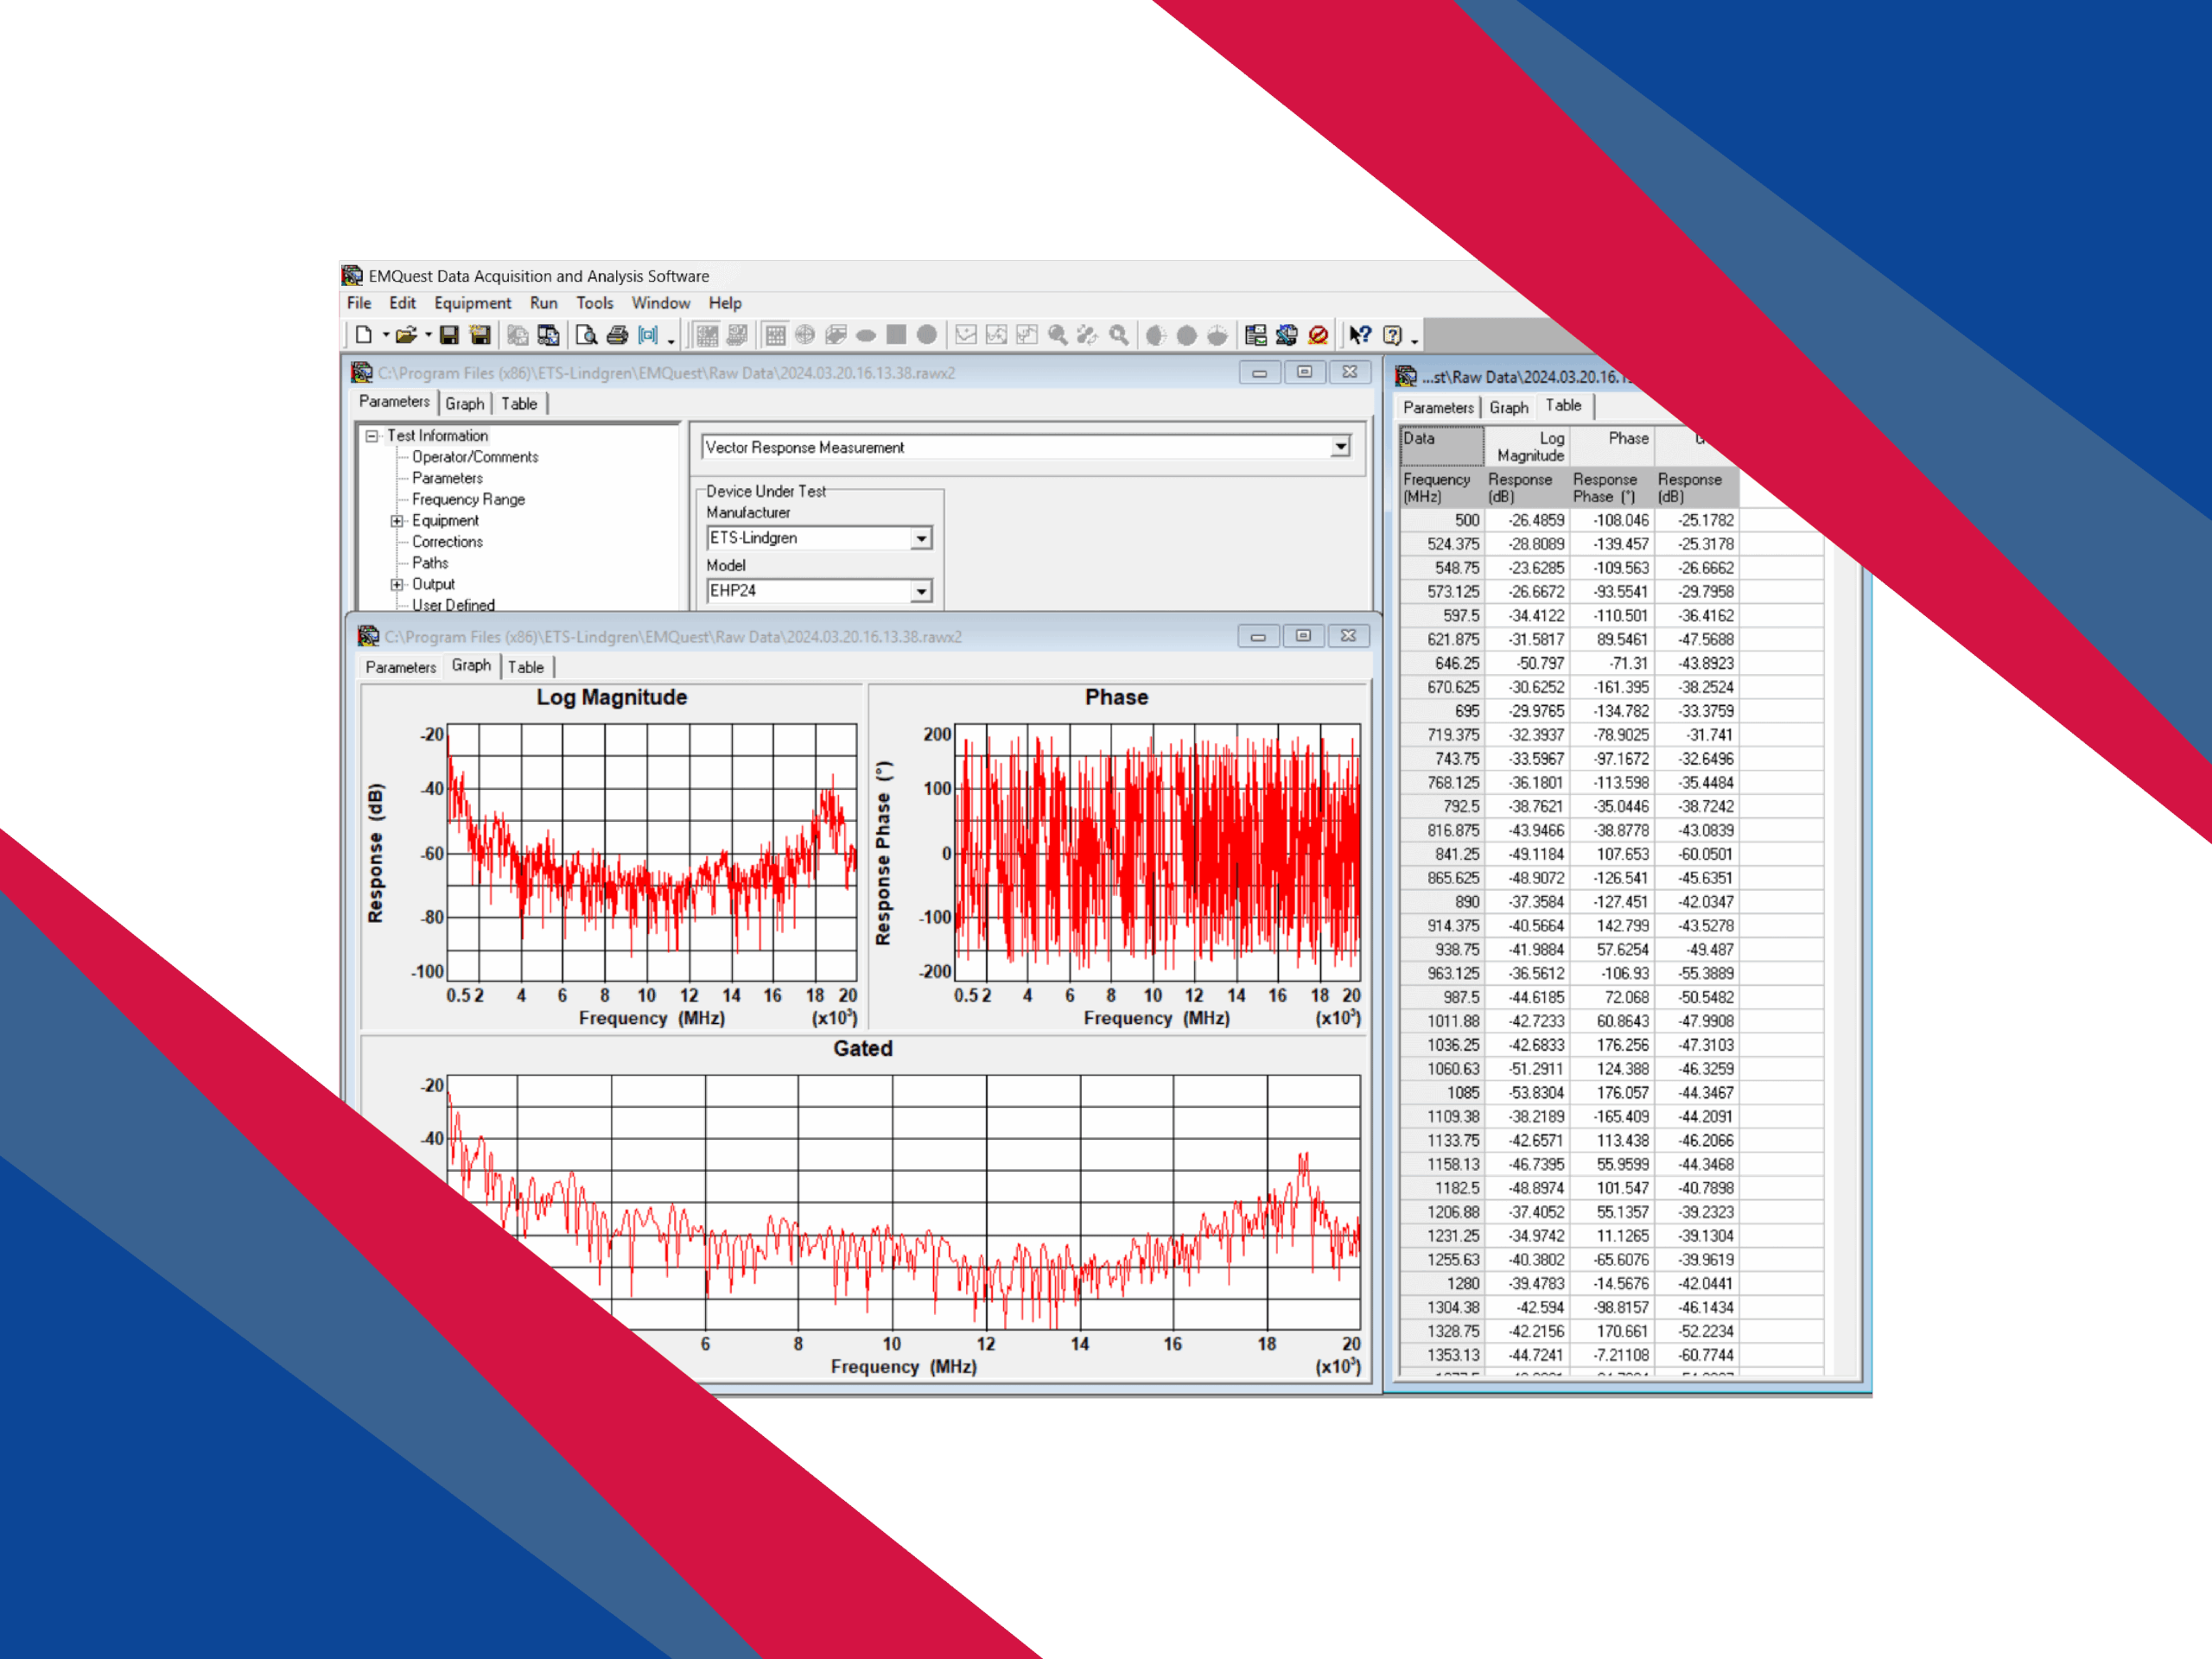Open the Manufacturer ETS-Lindgren dropdown

pyautogui.click(x=920, y=538)
